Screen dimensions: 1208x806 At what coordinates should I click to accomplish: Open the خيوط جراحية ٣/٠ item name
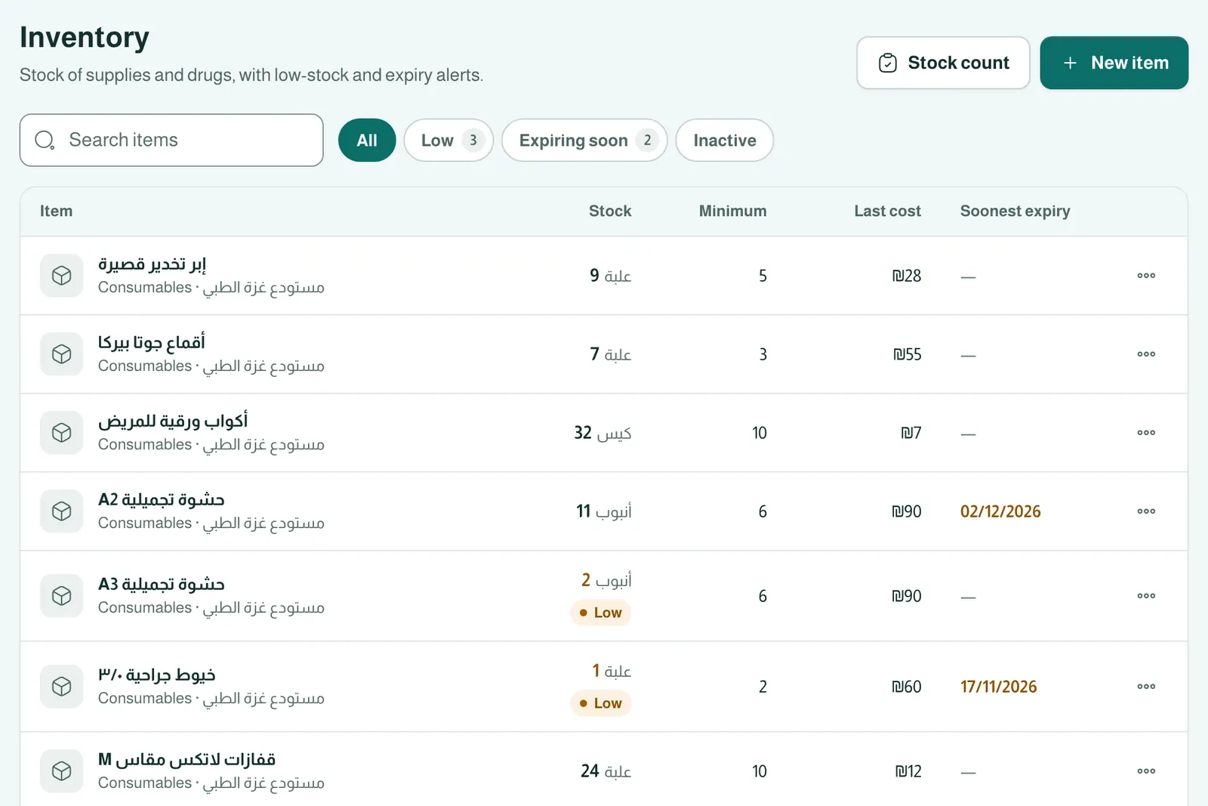tap(157, 675)
